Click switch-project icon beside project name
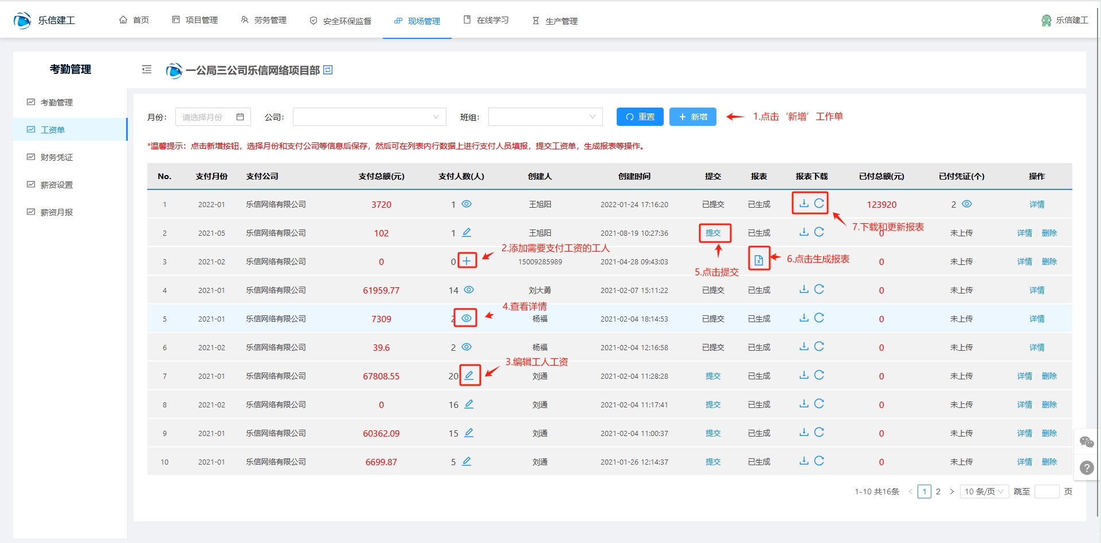 coord(328,70)
